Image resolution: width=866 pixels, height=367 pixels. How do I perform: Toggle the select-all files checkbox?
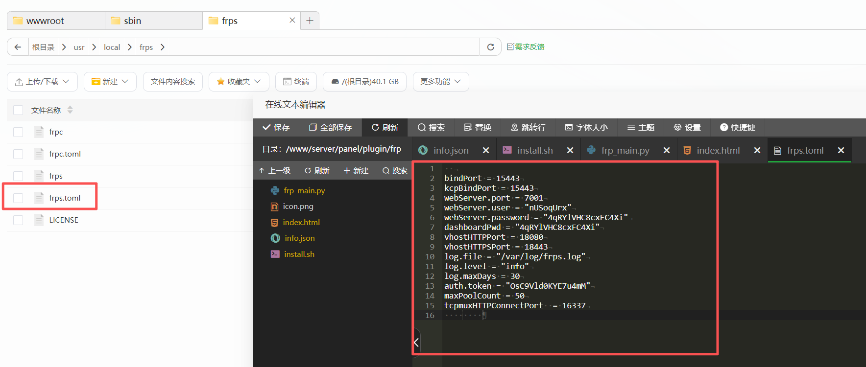(x=18, y=110)
